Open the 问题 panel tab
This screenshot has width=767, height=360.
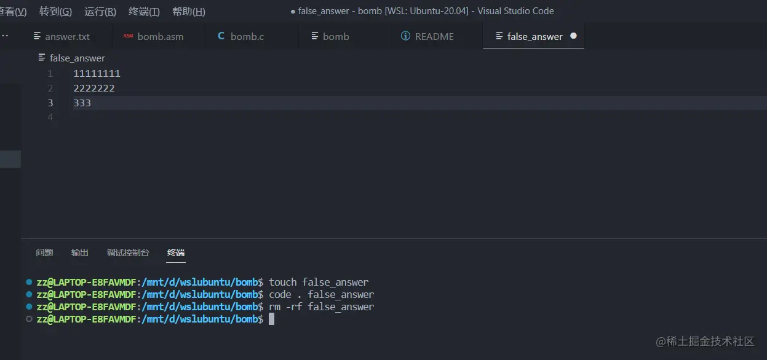point(44,252)
